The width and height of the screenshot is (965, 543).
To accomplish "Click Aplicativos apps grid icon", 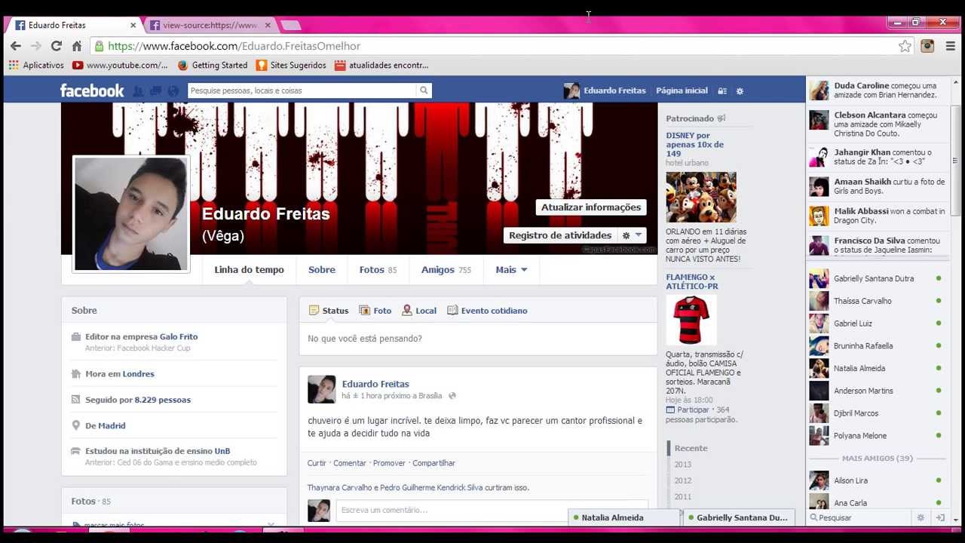I will pos(14,65).
